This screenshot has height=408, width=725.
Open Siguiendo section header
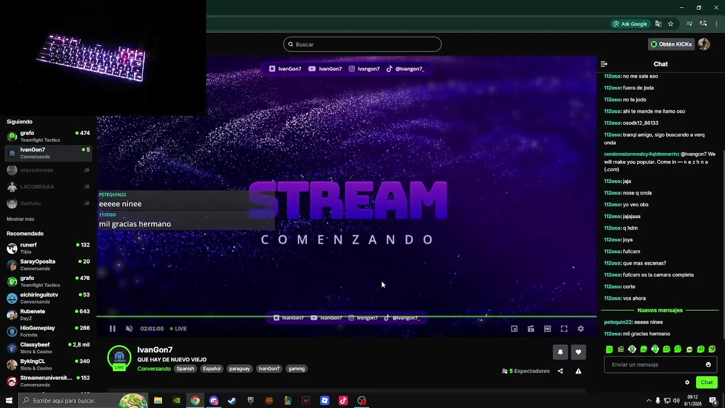click(19, 122)
